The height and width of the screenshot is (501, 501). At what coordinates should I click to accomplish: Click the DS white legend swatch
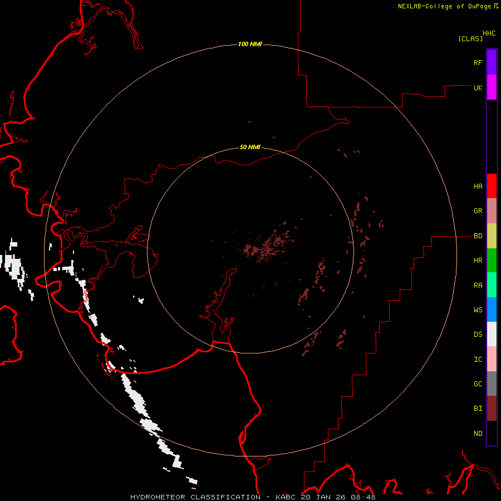click(x=492, y=334)
